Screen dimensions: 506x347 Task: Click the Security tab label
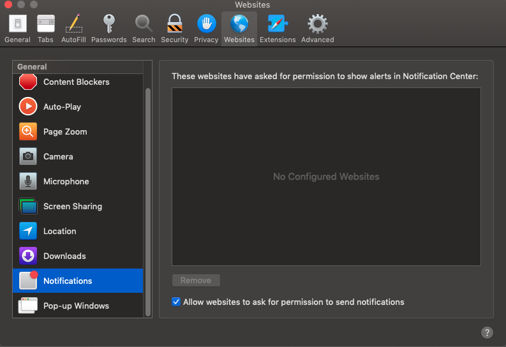click(x=175, y=40)
